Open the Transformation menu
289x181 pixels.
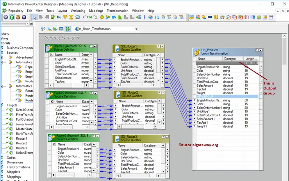(118, 11)
